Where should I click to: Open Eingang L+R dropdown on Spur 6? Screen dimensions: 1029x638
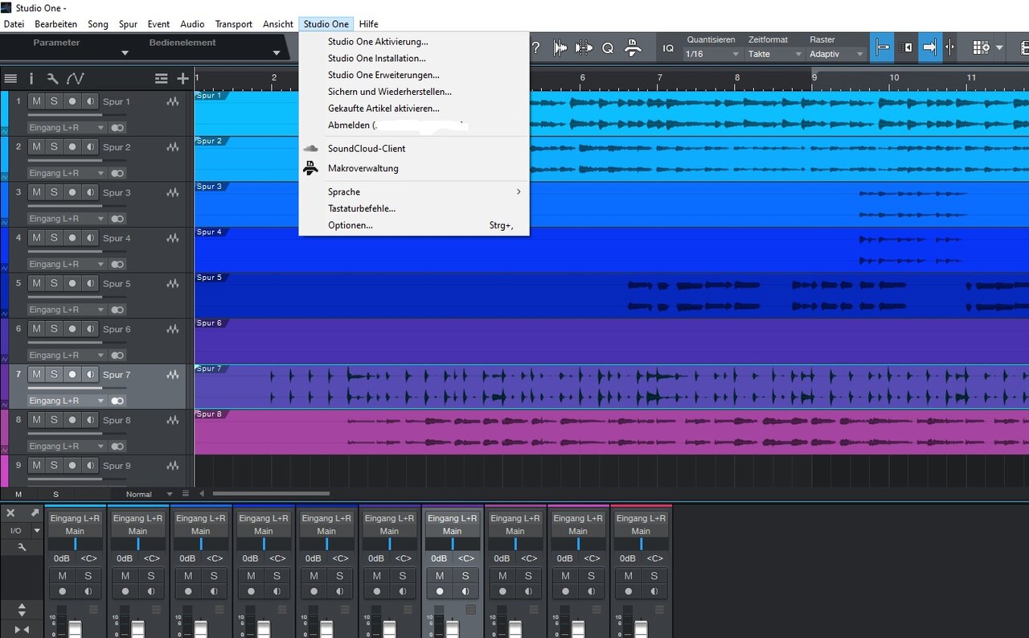point(67,356)
